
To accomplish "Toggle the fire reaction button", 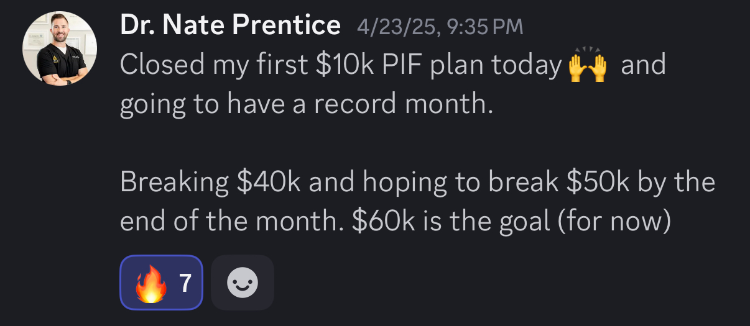I will pyautogui.click(x=162, y=283).
